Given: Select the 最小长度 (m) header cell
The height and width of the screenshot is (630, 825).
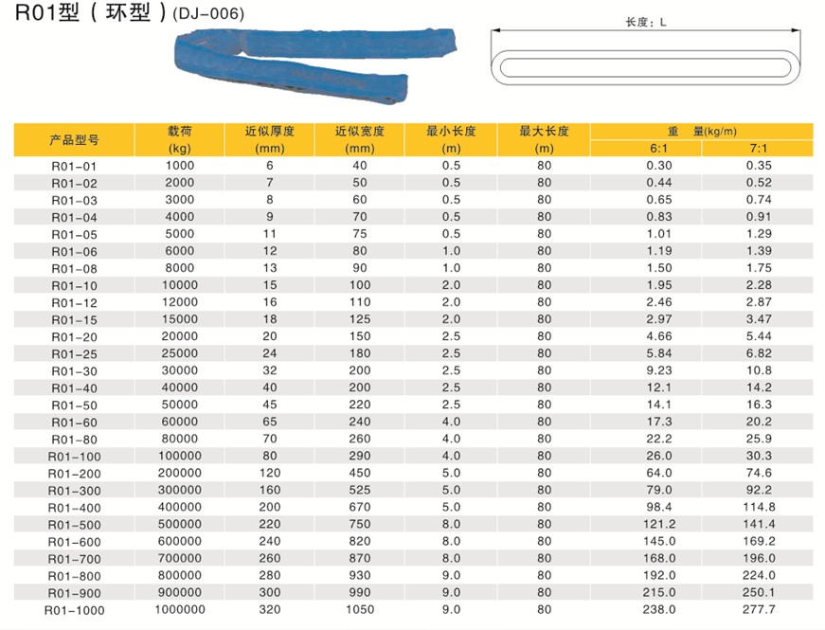Looking at the screenshot, I should [x=451, y=139].
